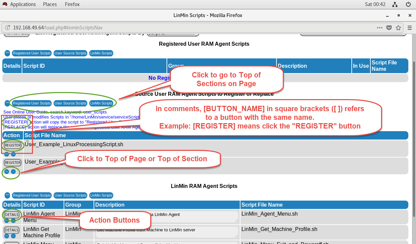
Task: Click top-of-section icon under second REGISTER button
Action: click(13, 172)
